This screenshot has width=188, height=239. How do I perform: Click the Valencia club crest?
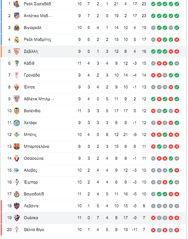(17, 111)
